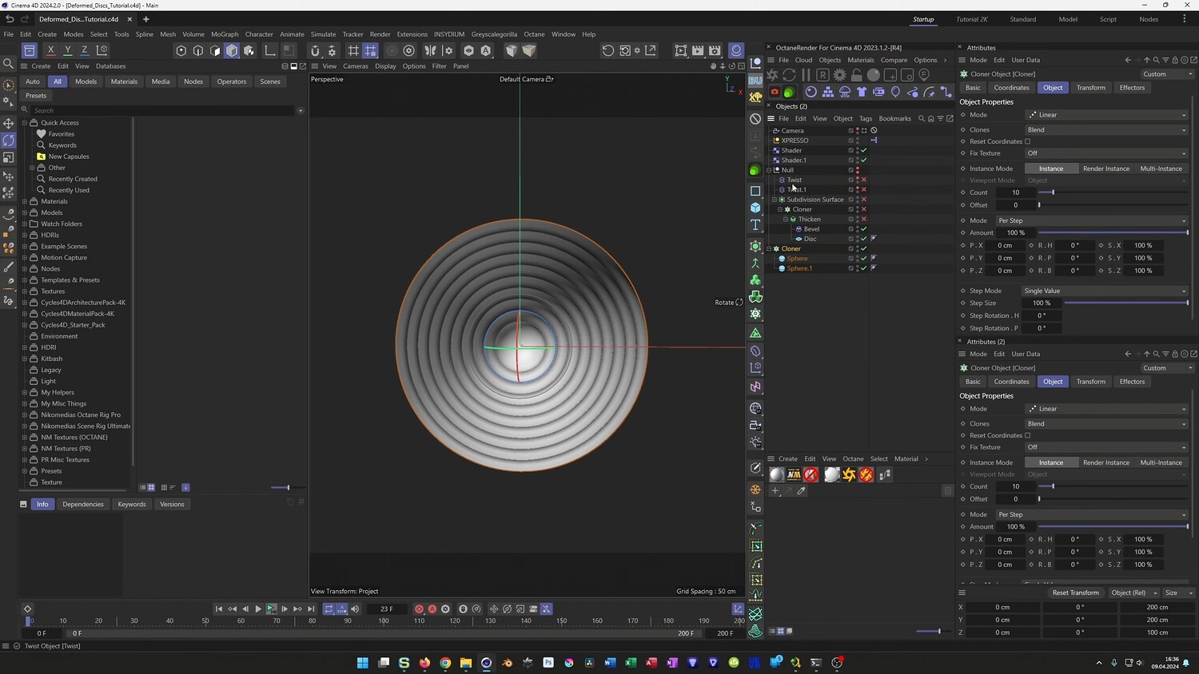Select the Text spline tool icon
Screen dimensions: 1199x674
pyautogui.click(x=755, y=225)
